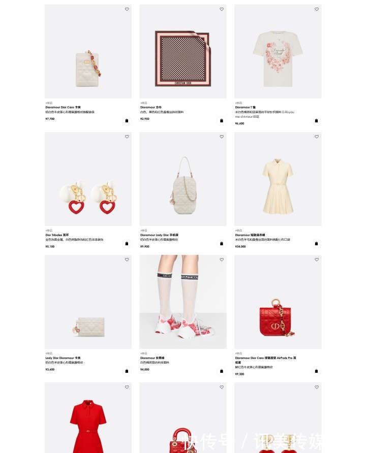The width and height of the screenshot is (366, 453).
Task: Heart the cream short dress
Action: click(x=317, y=137)
